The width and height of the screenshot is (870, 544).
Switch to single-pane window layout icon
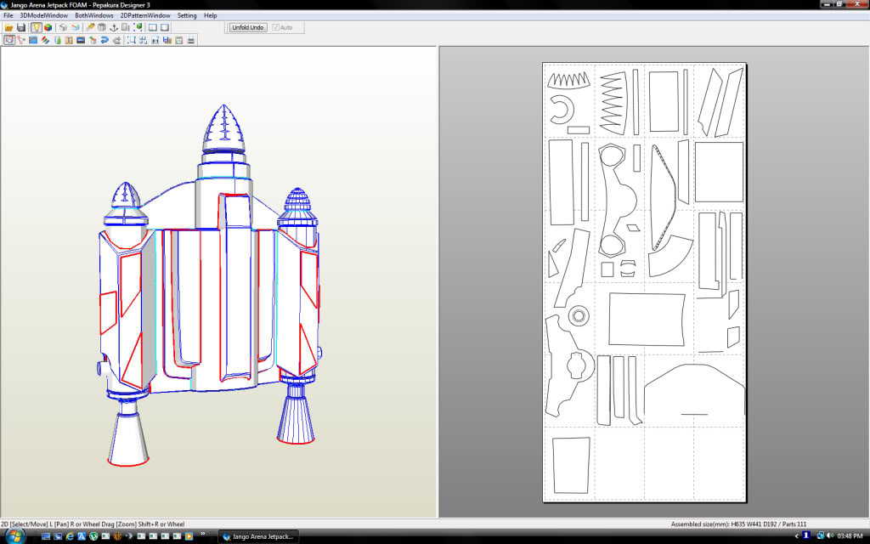click(x=165, y=27)
